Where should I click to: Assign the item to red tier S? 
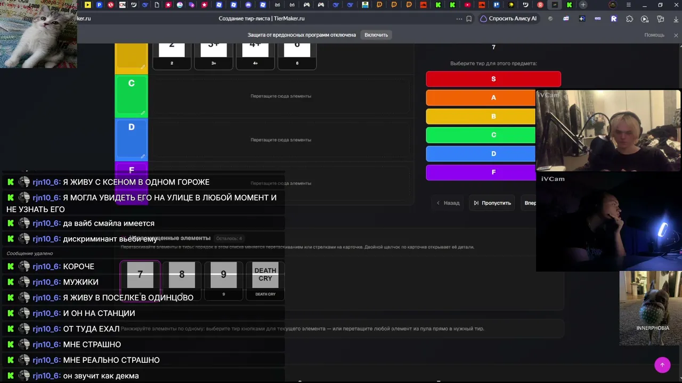click(x=493, y=79)
